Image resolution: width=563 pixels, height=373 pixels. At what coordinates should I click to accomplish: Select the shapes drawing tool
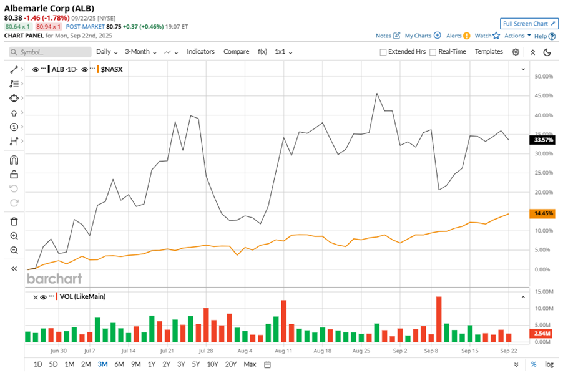pos(14,99)
